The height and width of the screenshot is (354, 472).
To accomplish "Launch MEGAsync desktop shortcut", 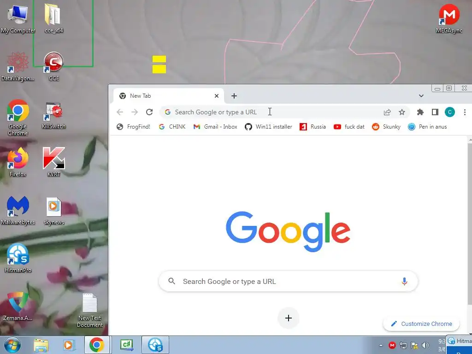I will click(449, 18).
